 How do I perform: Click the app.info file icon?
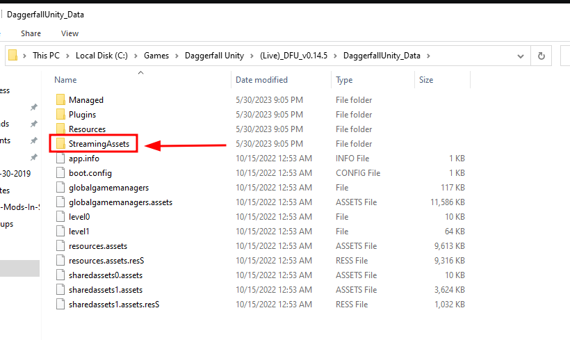60,159
